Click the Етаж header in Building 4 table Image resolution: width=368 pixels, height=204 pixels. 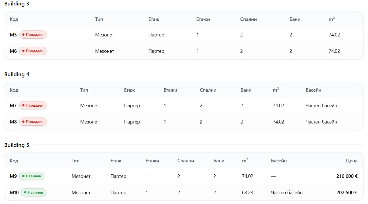point(129,90)
